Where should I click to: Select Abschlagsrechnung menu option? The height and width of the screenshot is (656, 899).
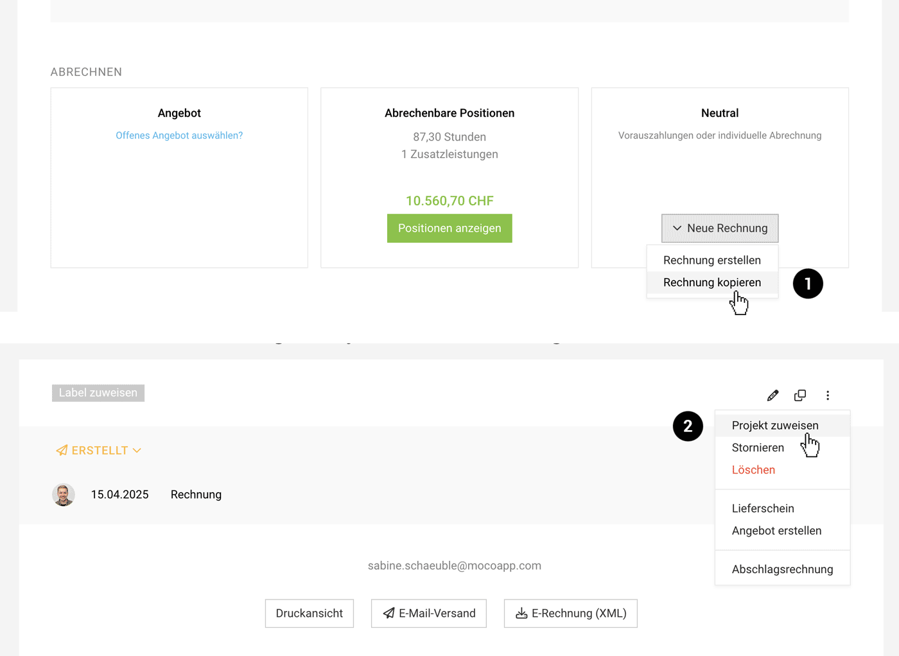point(782,569)
